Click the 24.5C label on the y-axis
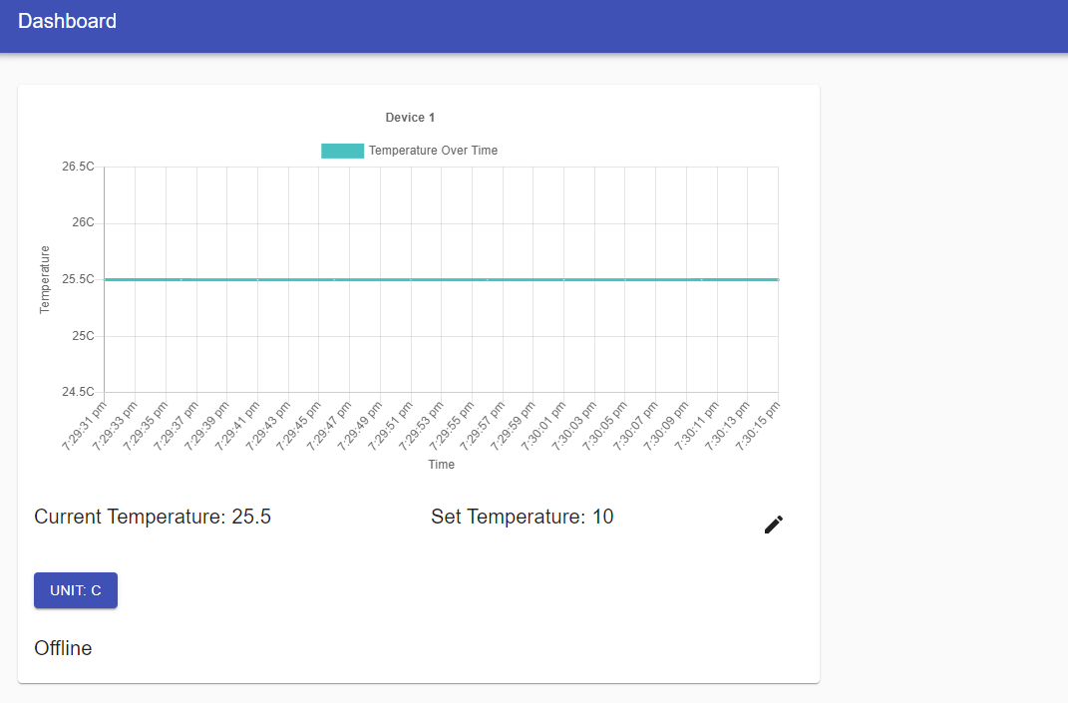This screenshot has width=1068, height=703. tap(78, 392)
